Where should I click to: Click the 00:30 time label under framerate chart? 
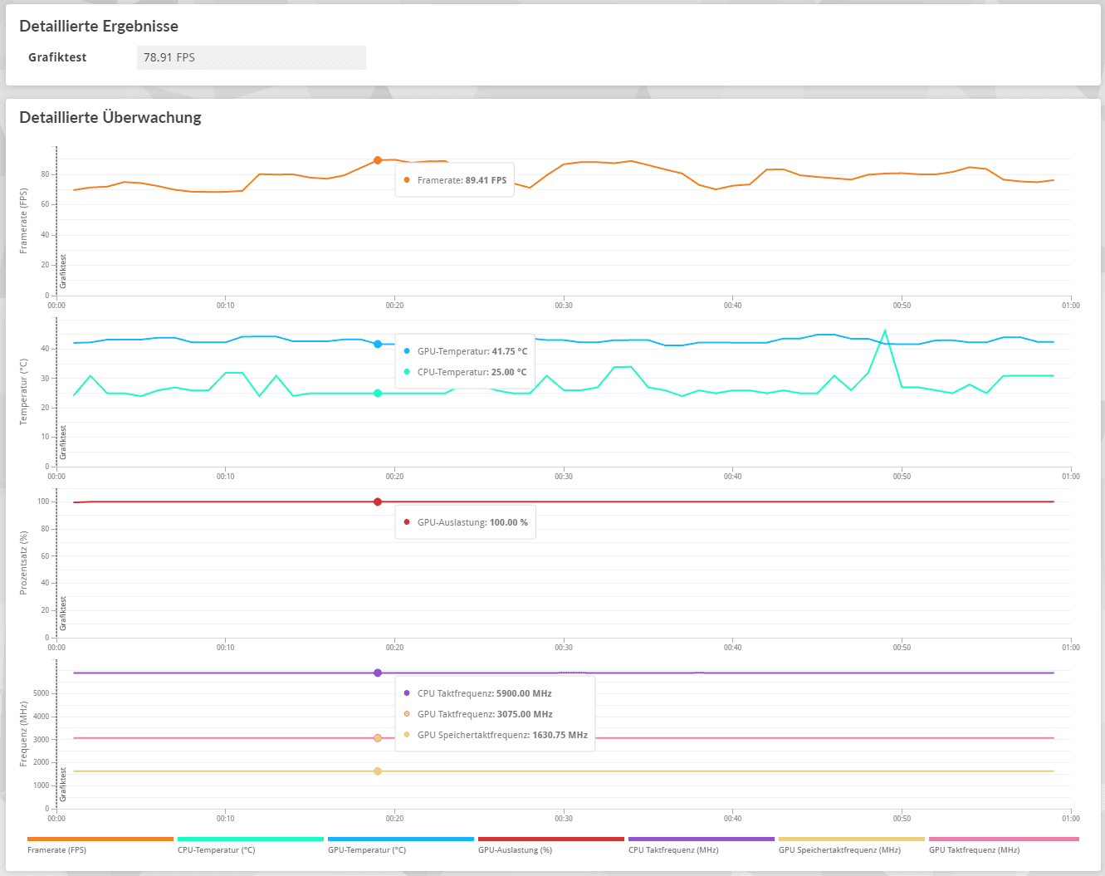(x=564, y=306)
